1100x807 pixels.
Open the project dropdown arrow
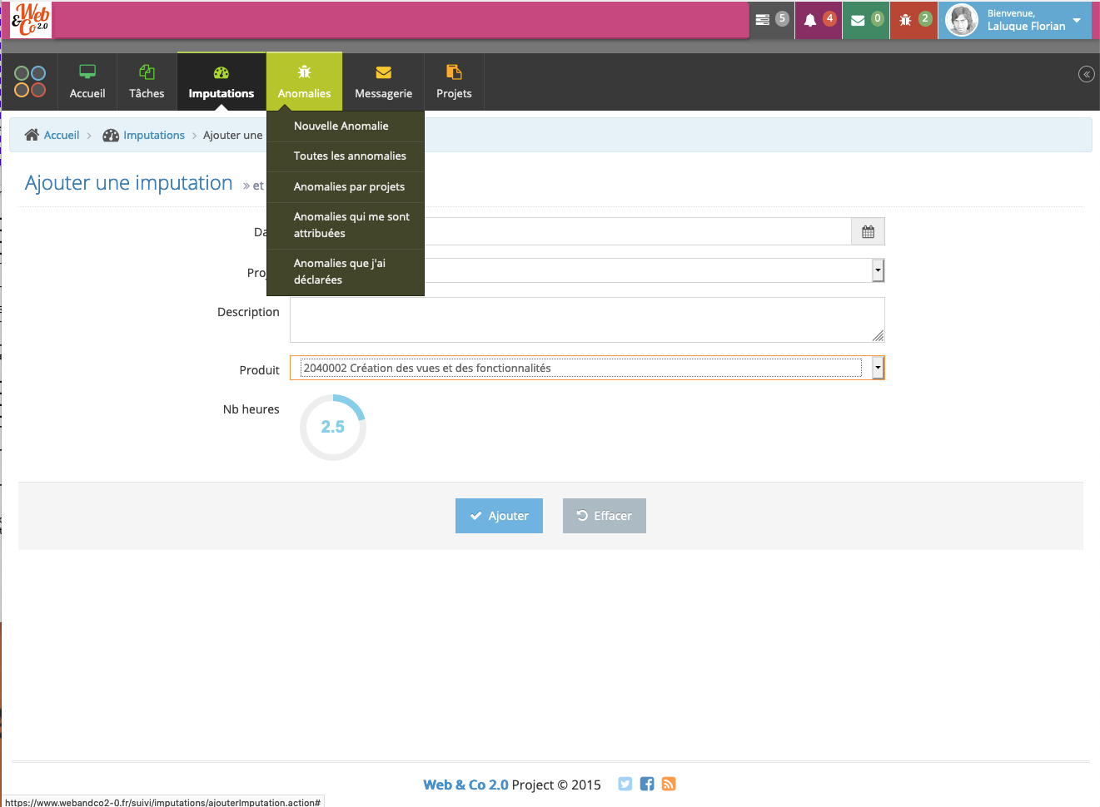(x=878, y=270)
